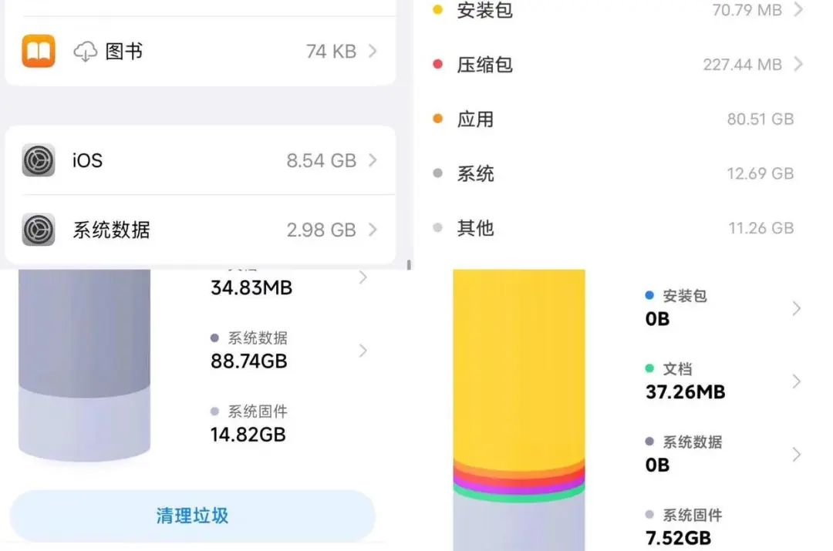Image resolution: width=833 pixels, height=551 pixels.
Task: Tap the green dot beside 文档
Action: pyautogui.click(x=649, y=369)
